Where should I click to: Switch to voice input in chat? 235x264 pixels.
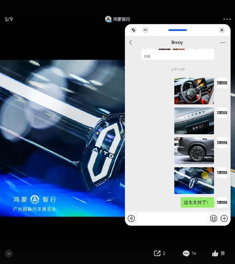[131, 218]
